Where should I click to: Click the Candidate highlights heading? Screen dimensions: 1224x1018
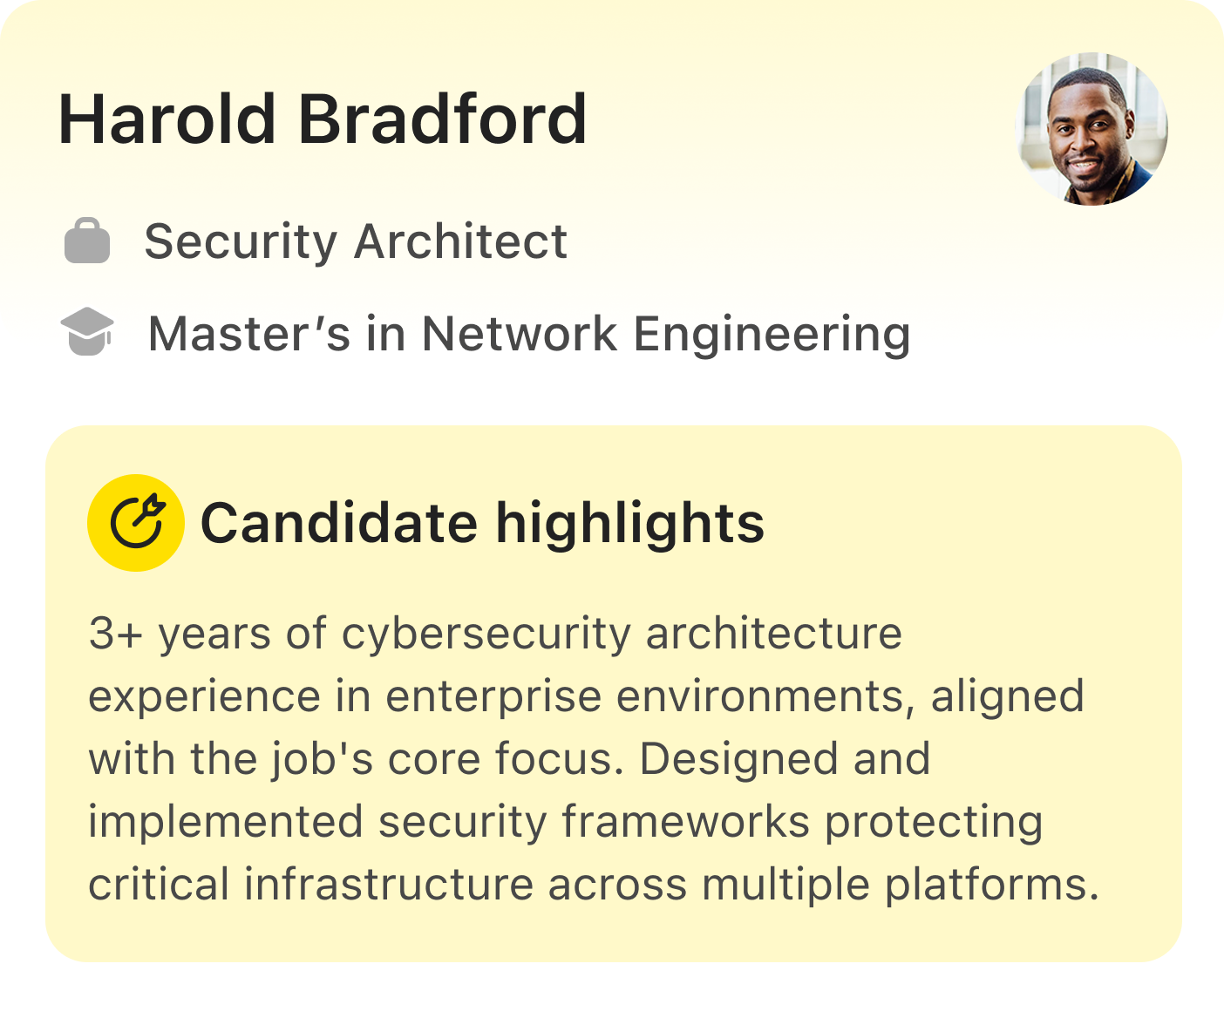tap(482, 523)
